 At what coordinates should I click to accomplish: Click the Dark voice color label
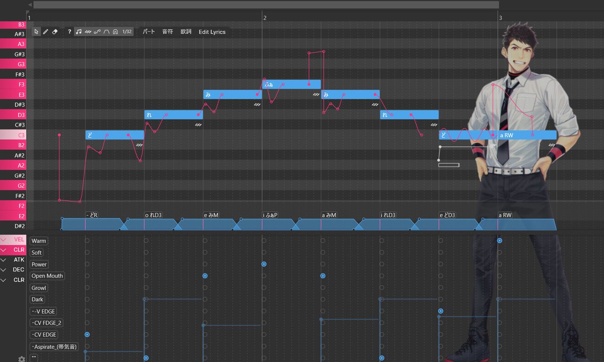click(x=37, y=299)
